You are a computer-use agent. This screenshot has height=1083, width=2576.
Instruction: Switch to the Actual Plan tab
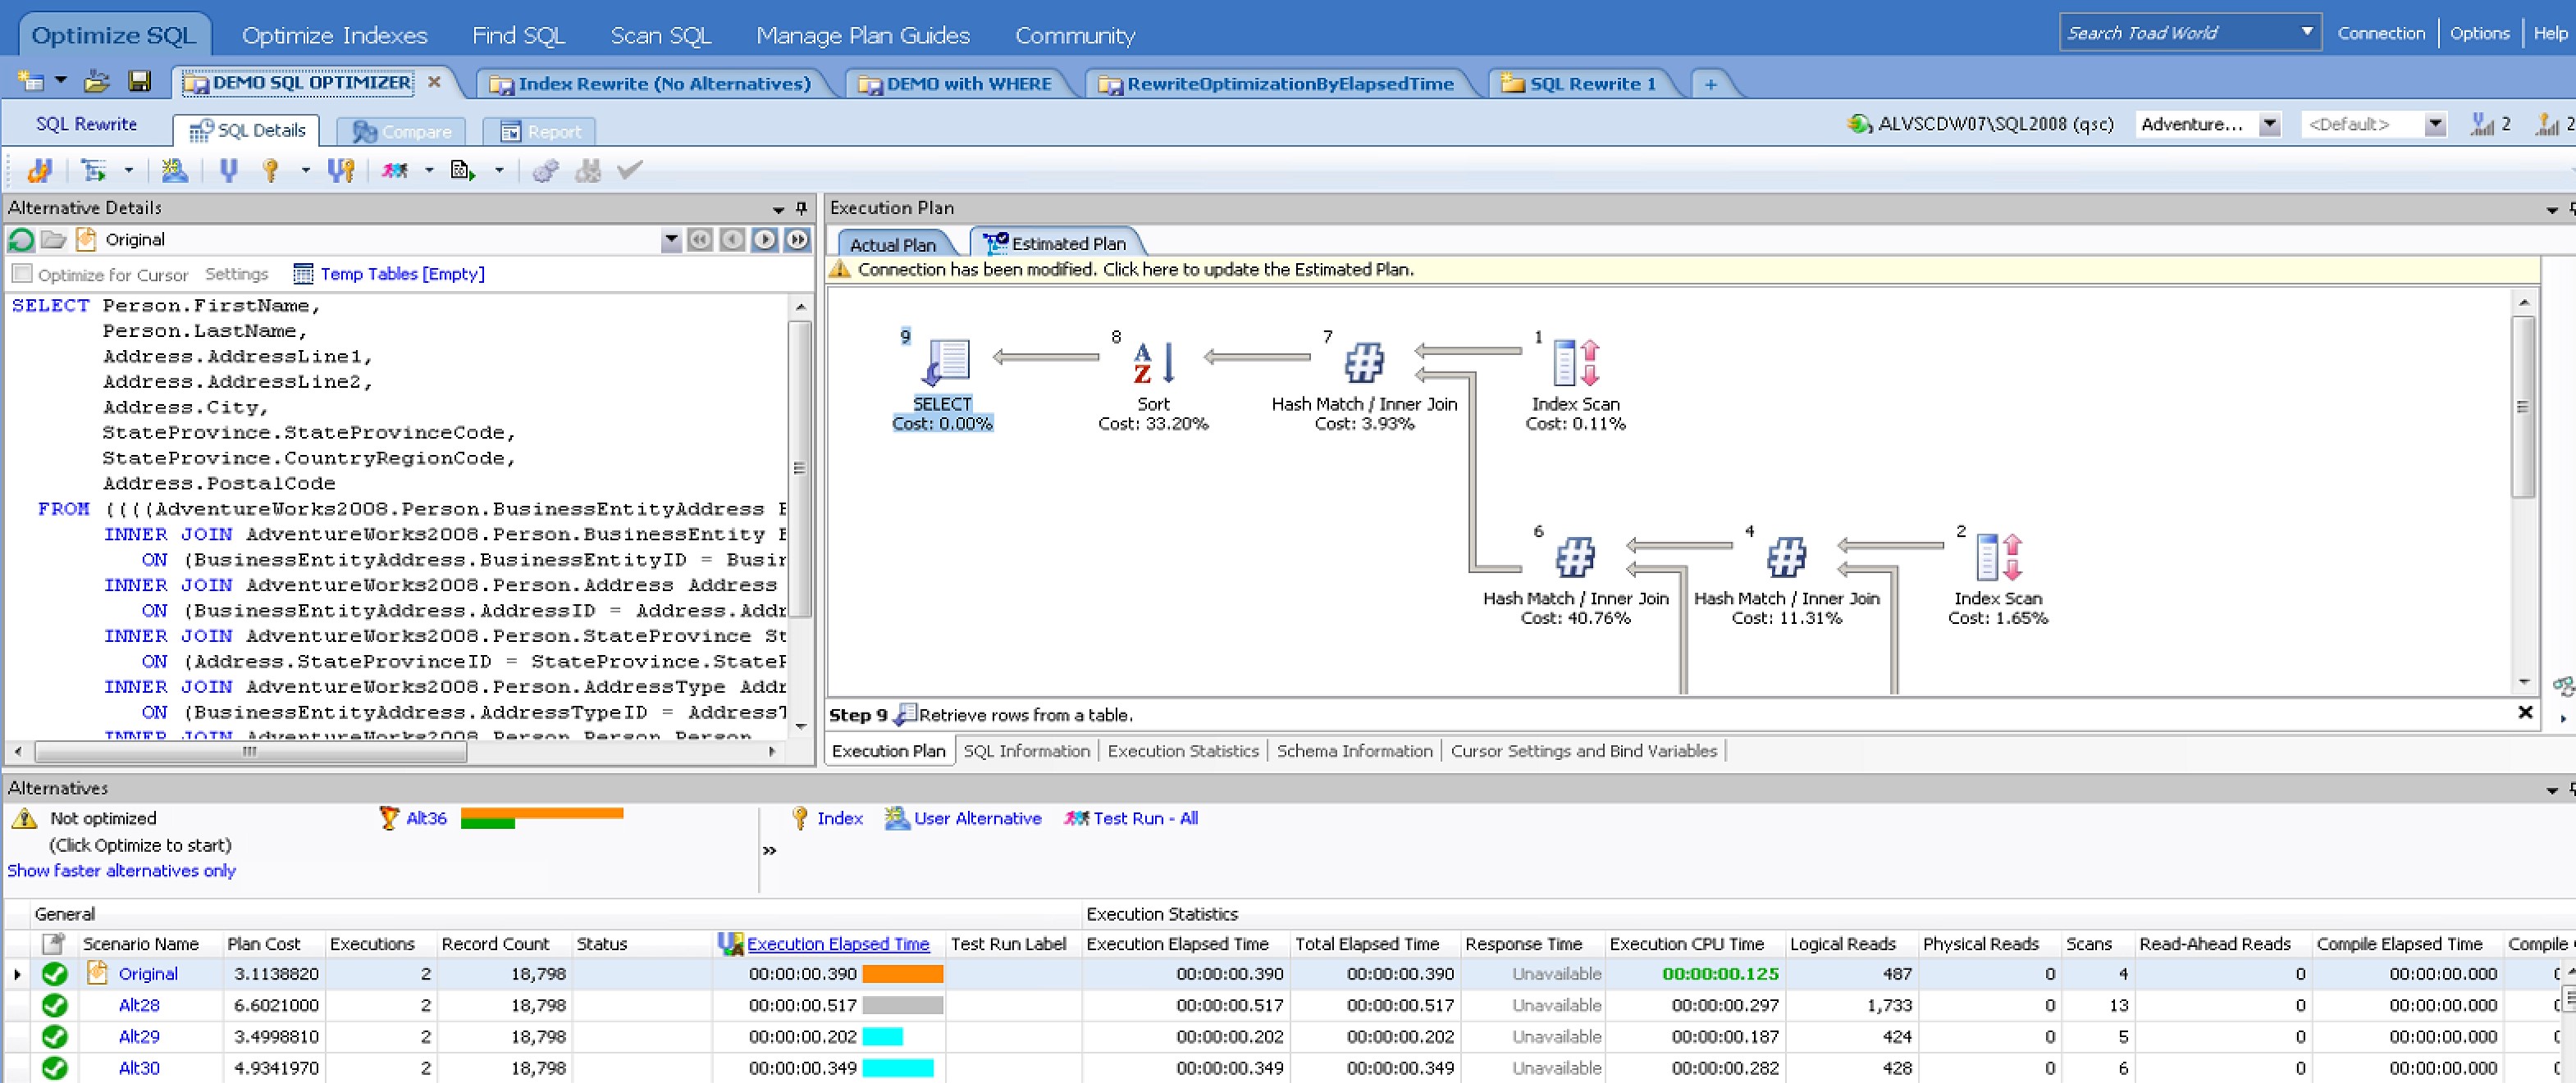click(892, 245)
